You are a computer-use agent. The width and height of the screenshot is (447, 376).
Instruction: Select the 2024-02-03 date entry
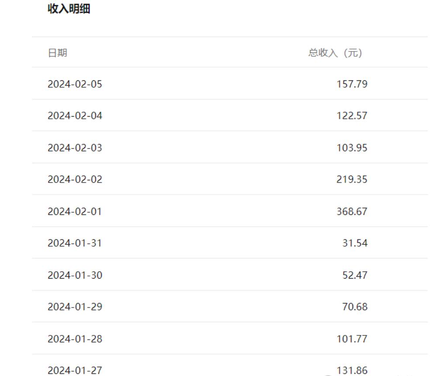click(75, 148)
